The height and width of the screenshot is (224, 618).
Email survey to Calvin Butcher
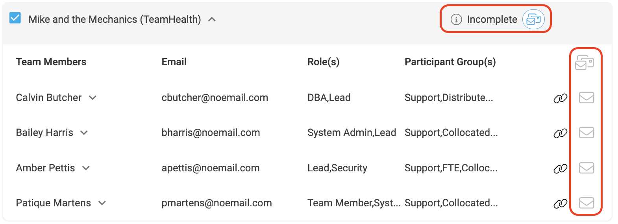tap(587, 97)
